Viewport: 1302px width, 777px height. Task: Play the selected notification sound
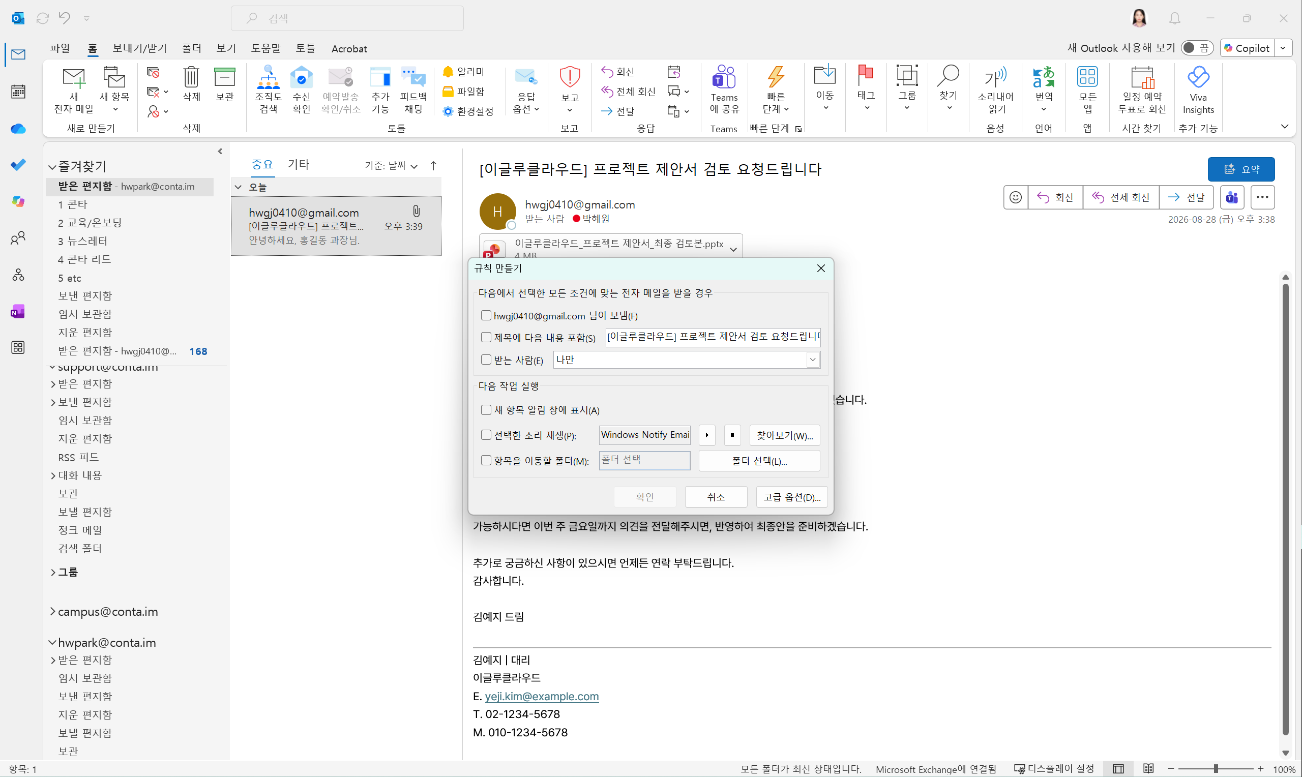tap(707, 435)
